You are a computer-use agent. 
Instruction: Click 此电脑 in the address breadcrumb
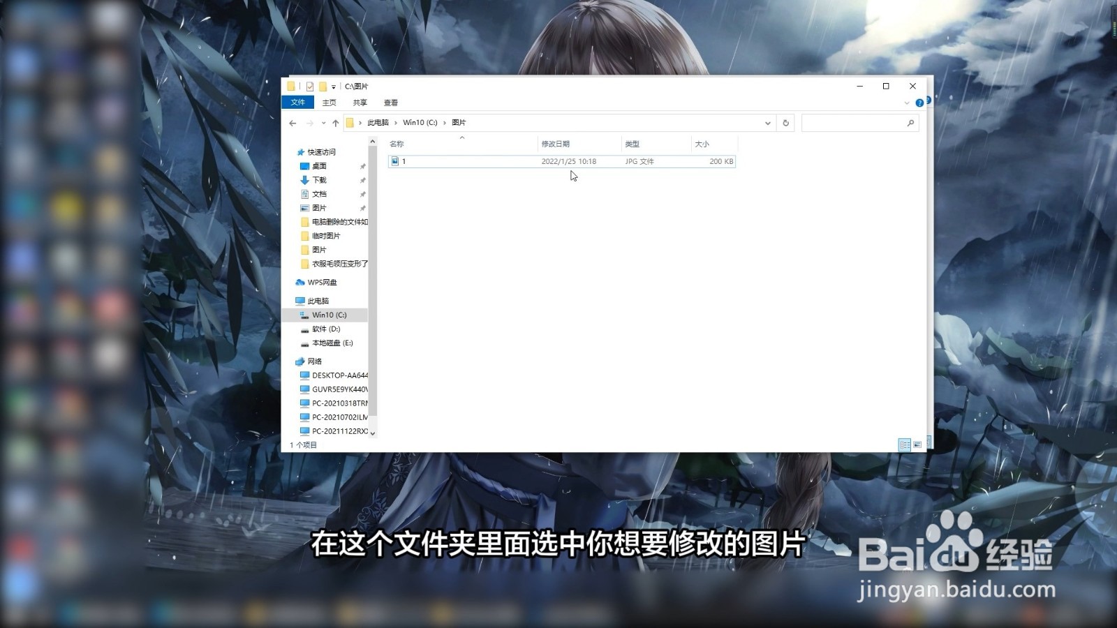tap(378, 123)
